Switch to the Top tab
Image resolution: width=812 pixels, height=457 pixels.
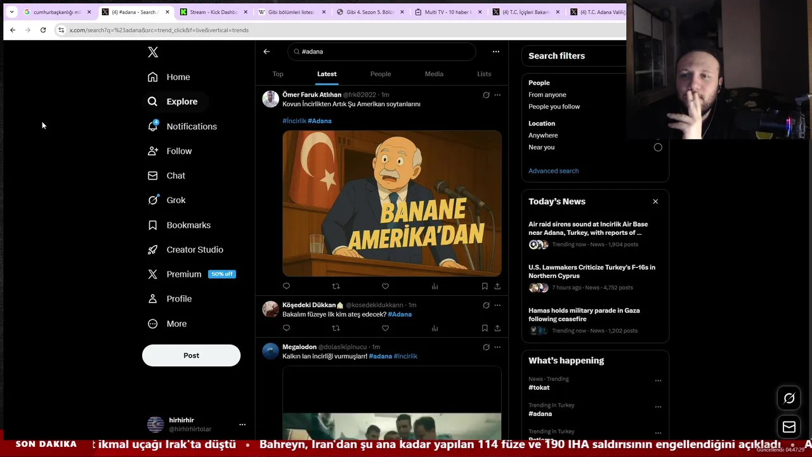(278, 74)
